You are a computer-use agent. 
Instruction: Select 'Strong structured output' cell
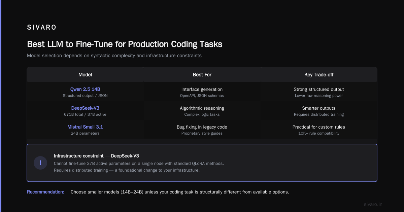coord(319,89)
